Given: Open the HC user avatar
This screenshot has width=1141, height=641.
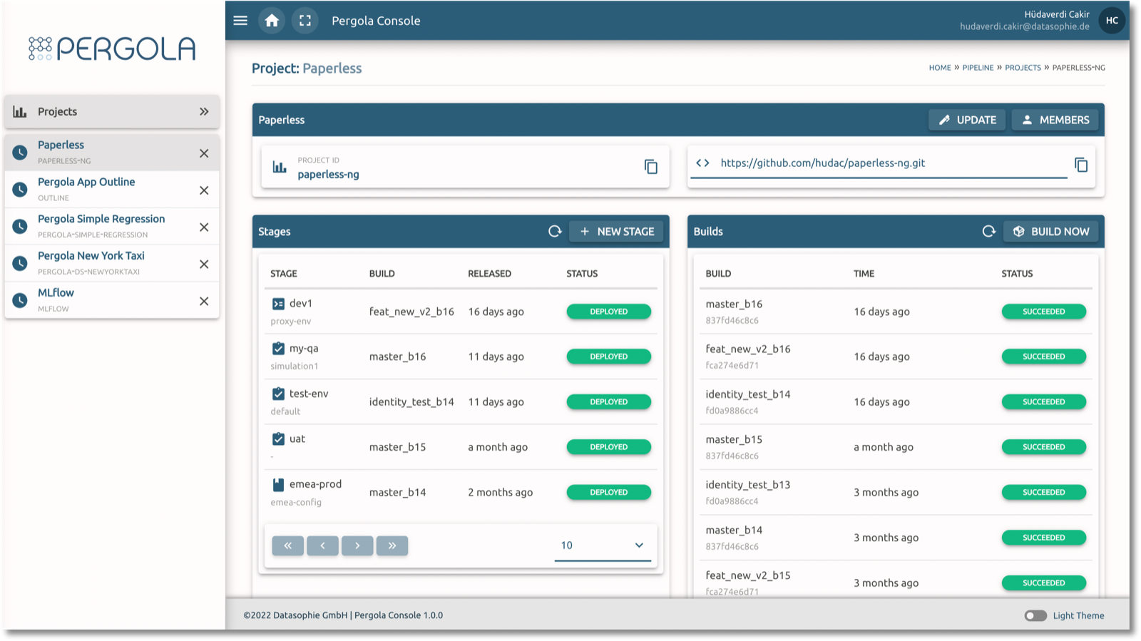Looking at the screenshot, I should (1112, 21).
